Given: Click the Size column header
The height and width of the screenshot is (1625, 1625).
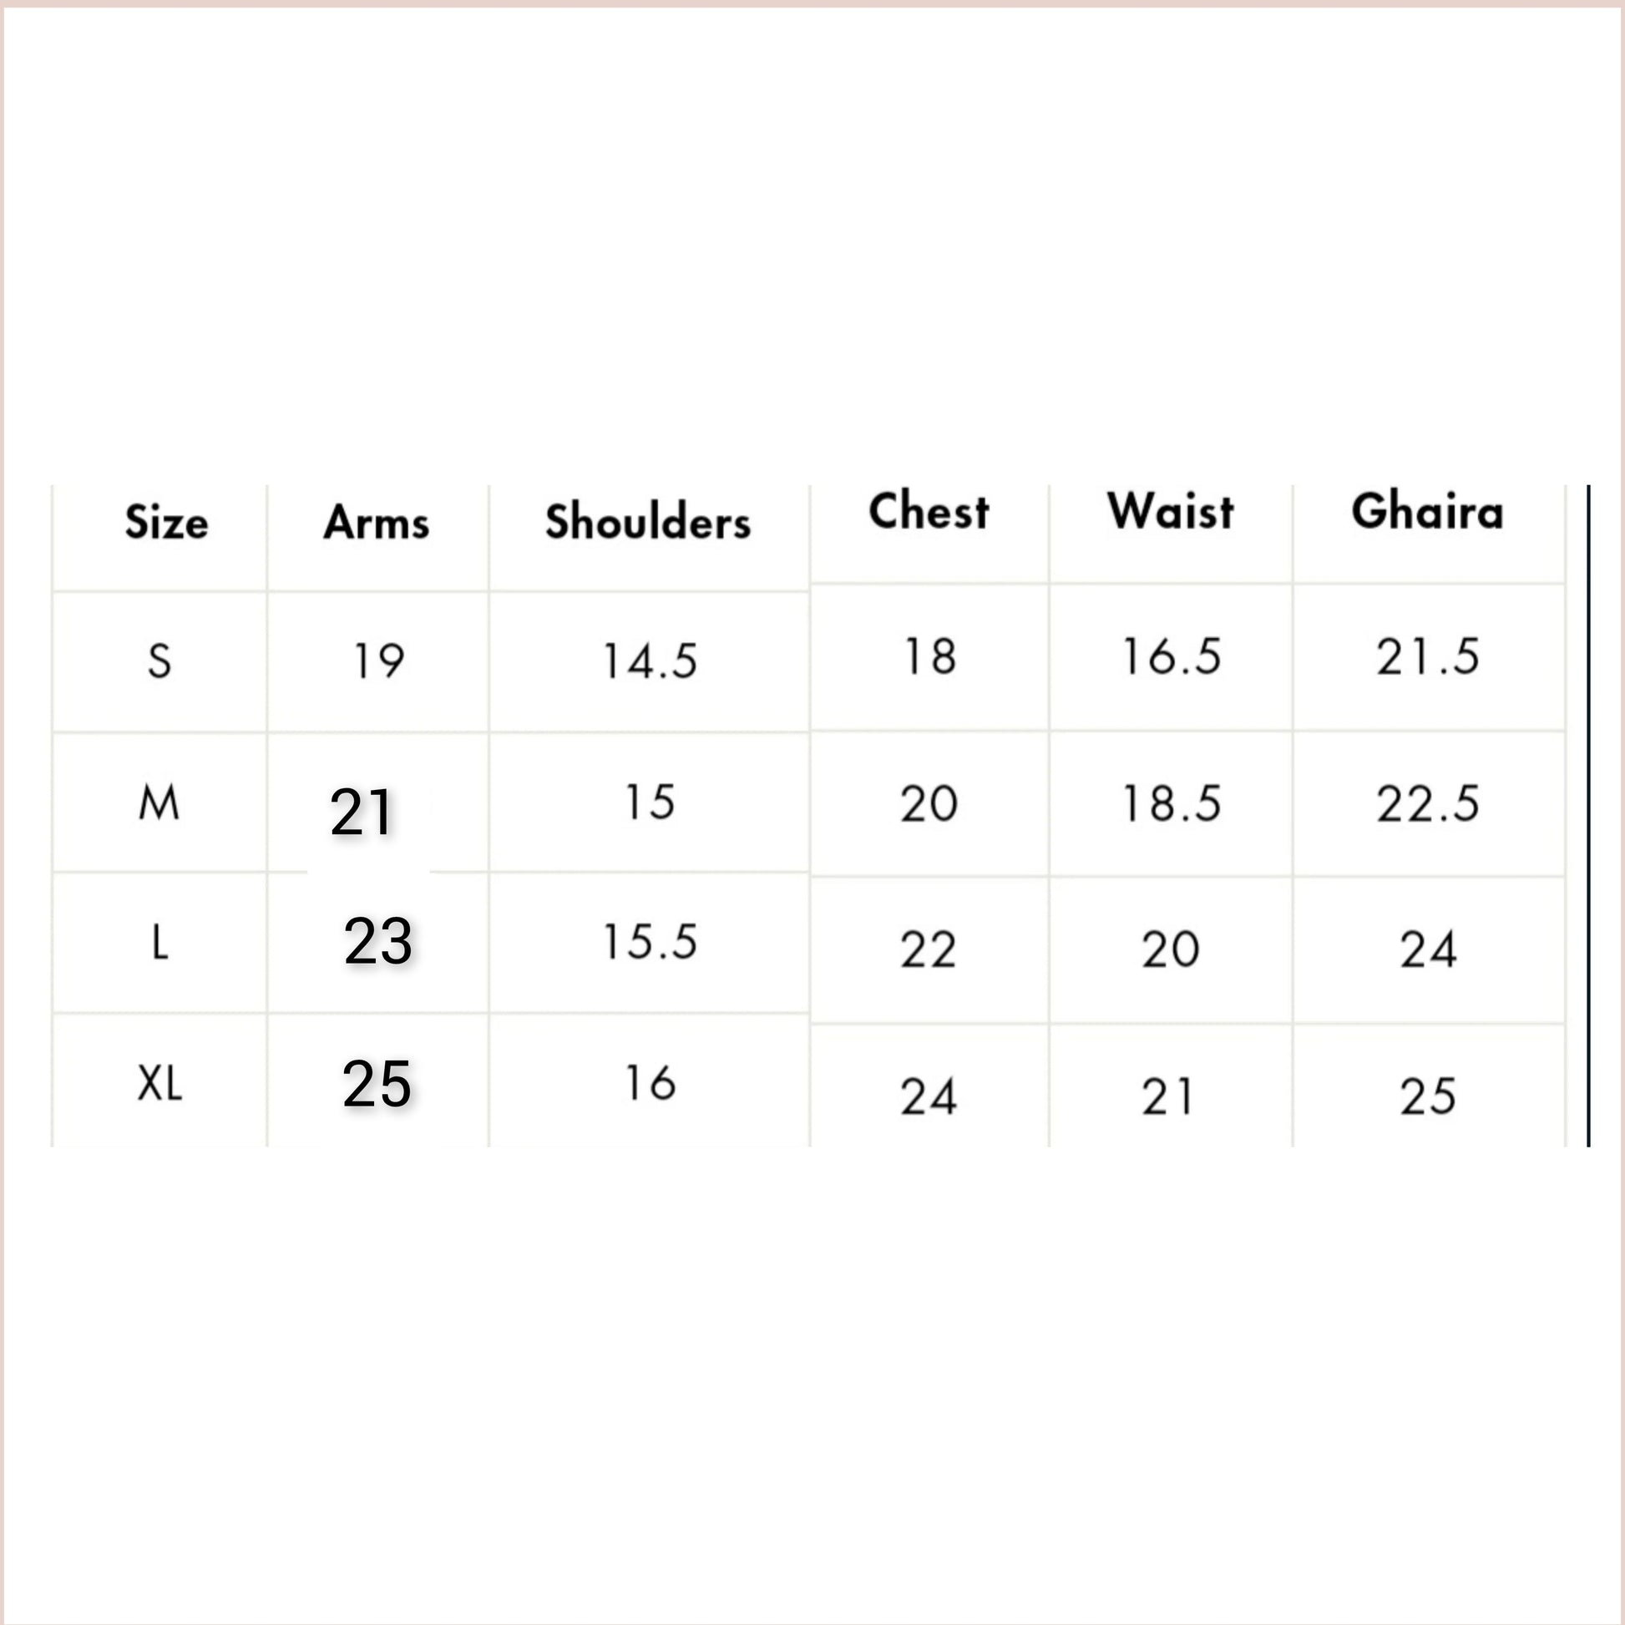Looking at the screenshot, I should point(166,523).
